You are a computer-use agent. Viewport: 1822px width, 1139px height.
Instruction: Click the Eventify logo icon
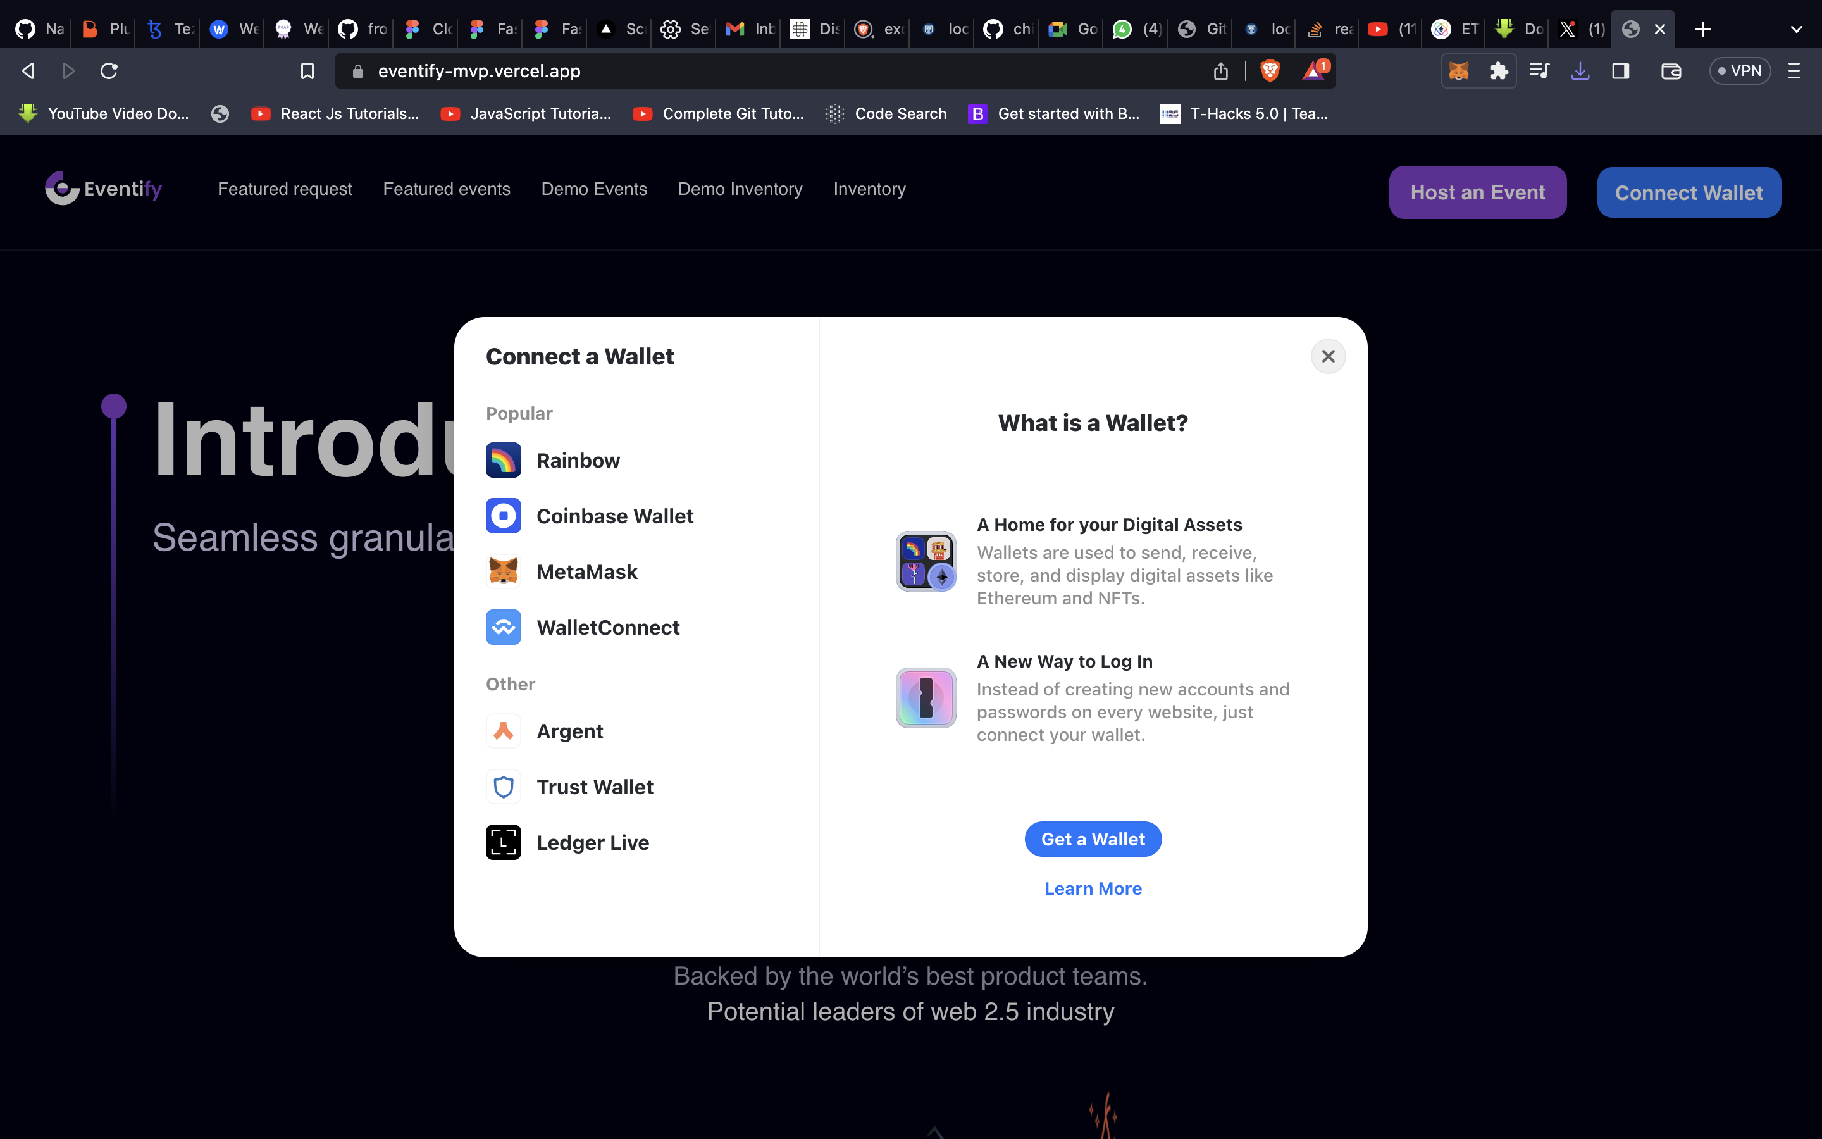pos(61,188)
